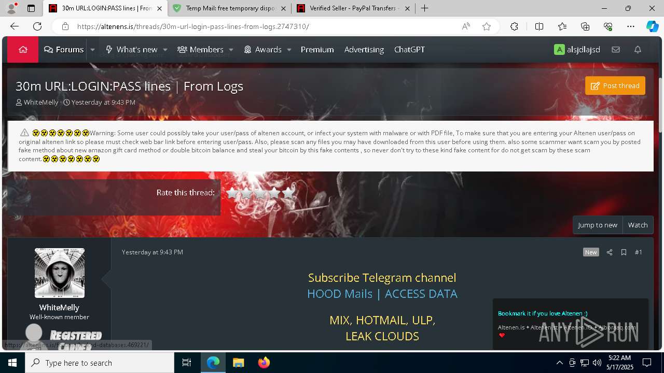
Task: Add page to favorites star icon
Action: pos(487,26)
